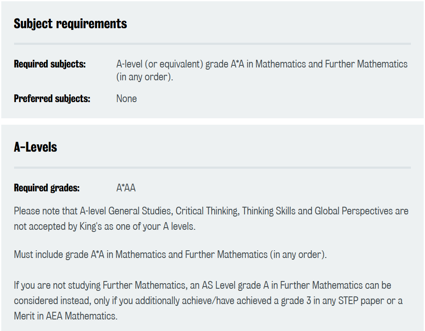Click 'not accepted by King's' sentence line
The height and width of the screenshot is (331, 425).
[105, 226]
